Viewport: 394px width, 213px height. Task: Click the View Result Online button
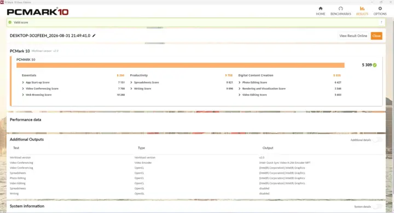coord(353,36)
